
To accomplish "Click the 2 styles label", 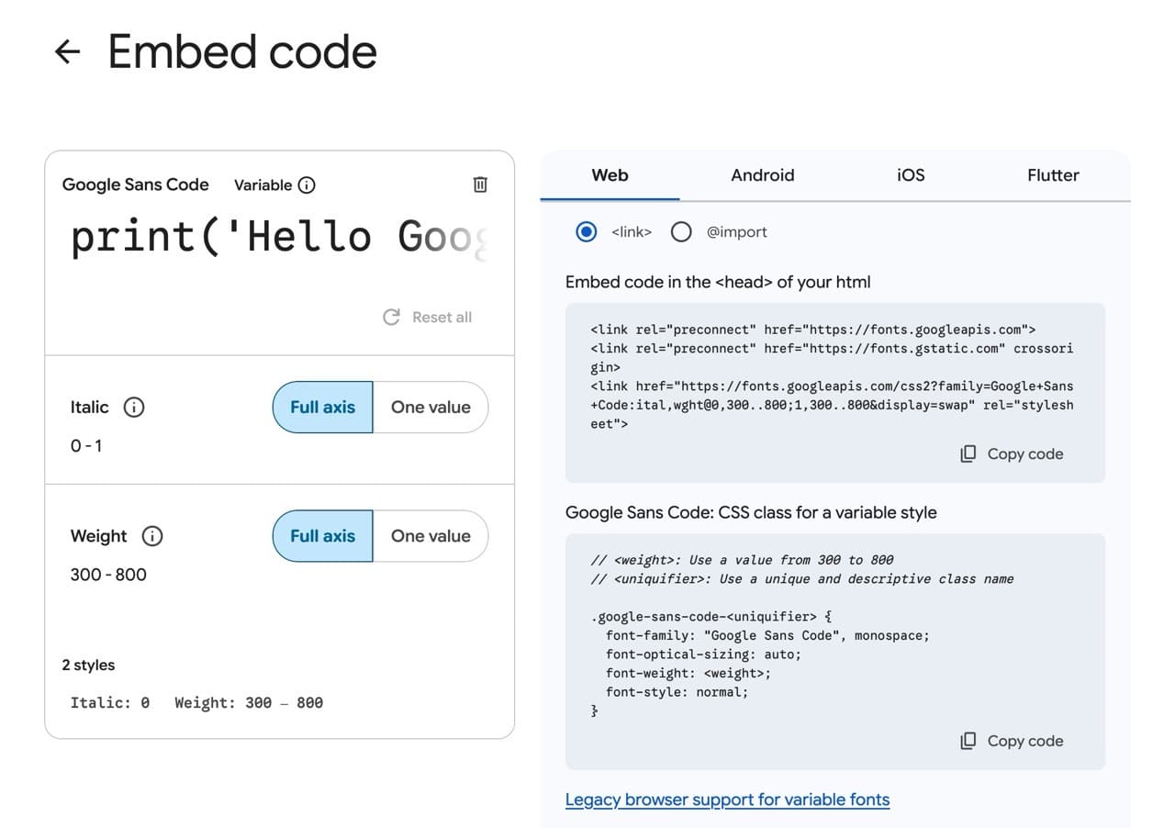I will tap(88, 665).
